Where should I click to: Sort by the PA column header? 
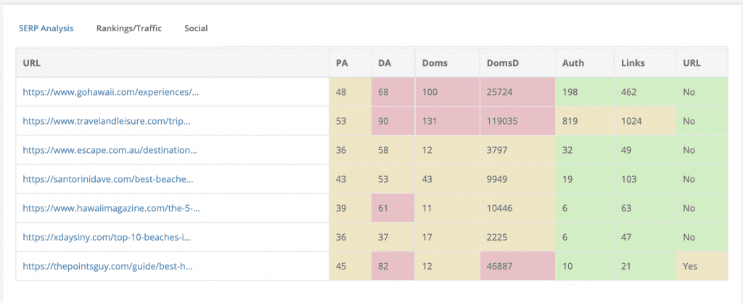[341, 62]
